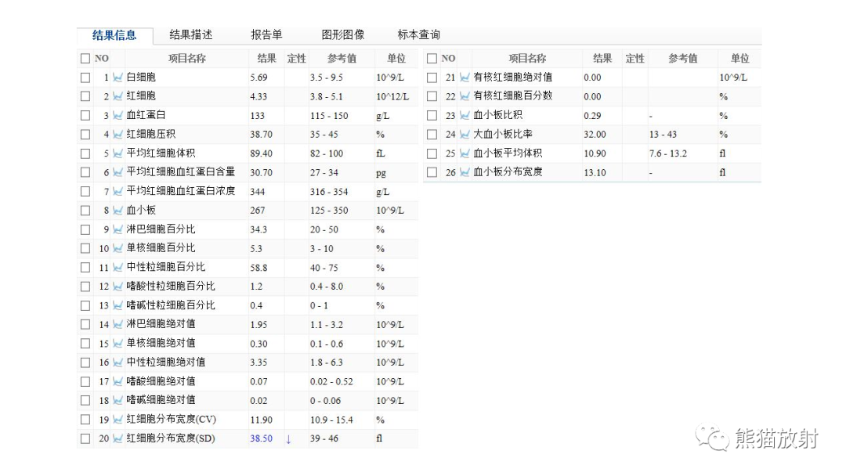Open trend chart icon for 红细胞分布宽度(SD)
The width and height of the screenshot is (846, 476).
click(117, 438)
